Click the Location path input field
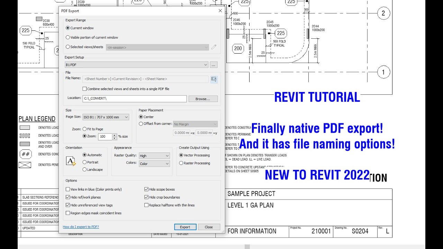 click(135, 99)
